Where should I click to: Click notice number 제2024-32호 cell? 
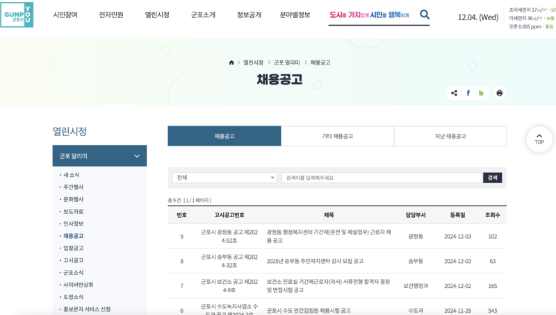tap(229, 261)
